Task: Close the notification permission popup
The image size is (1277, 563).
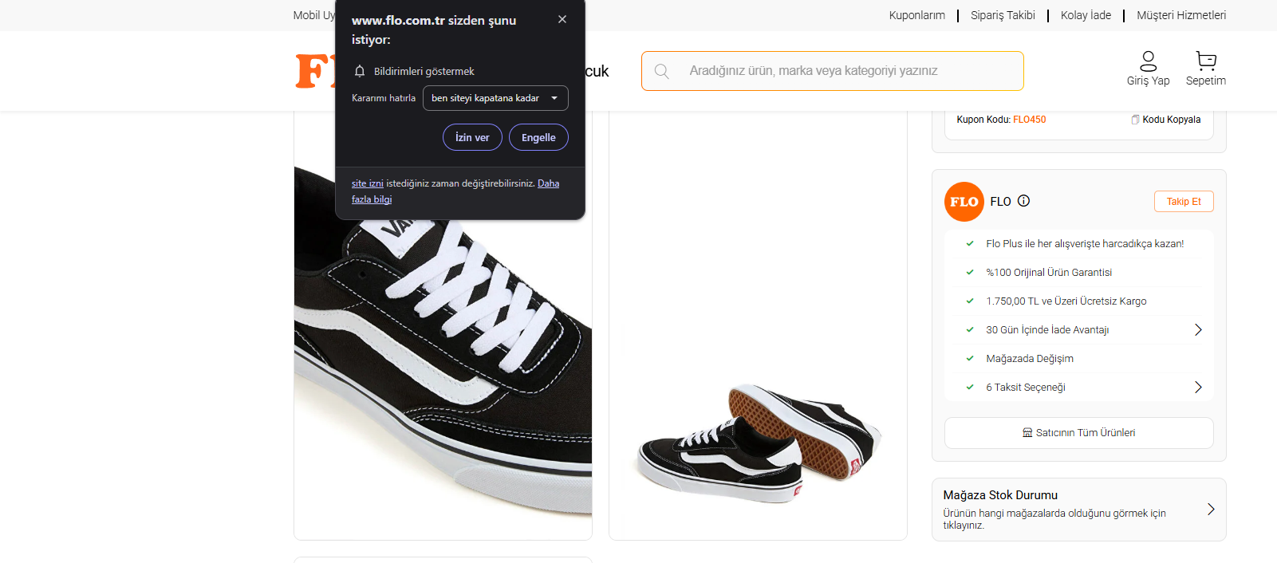Action: [562, 19]
